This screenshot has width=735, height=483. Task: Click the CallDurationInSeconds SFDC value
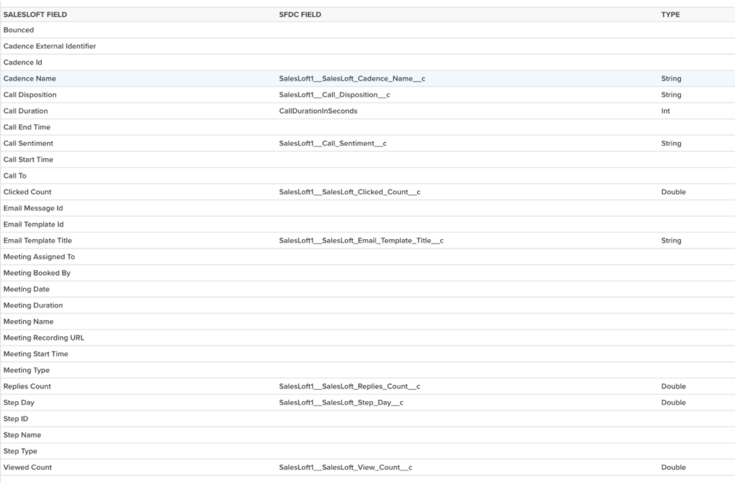coord(318,111)
